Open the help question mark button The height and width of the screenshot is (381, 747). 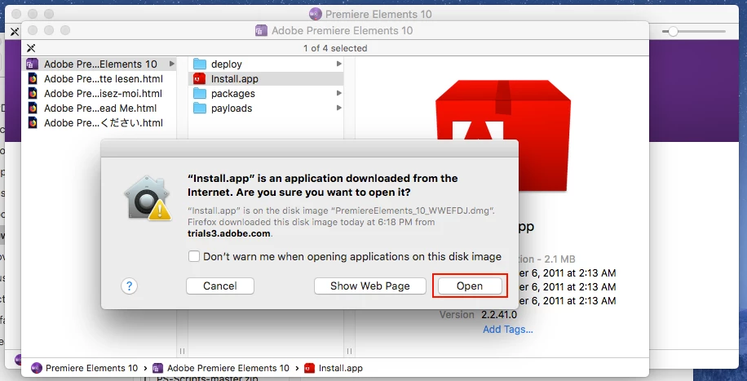(x=129, y=286)
